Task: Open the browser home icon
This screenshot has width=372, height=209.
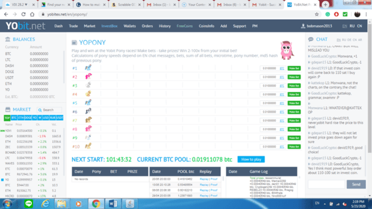Action: [x=33, y=15]
